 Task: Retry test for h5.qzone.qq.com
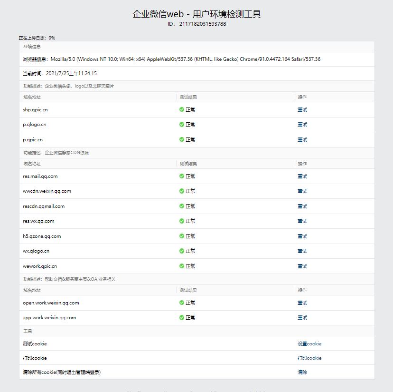pos(302,236)
